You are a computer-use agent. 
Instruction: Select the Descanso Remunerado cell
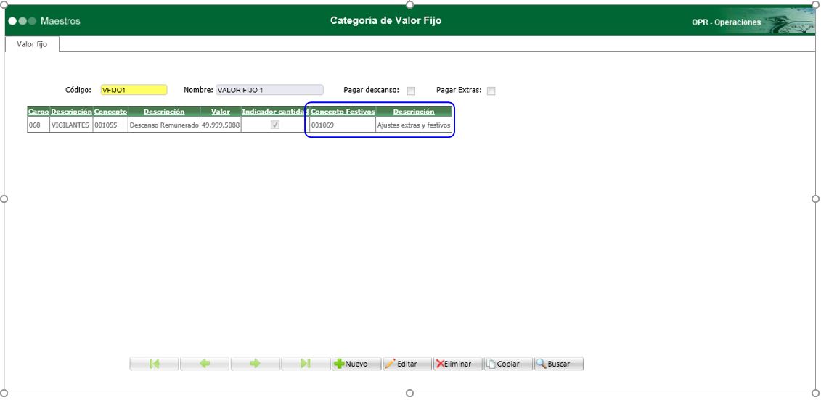coord(164,125)
